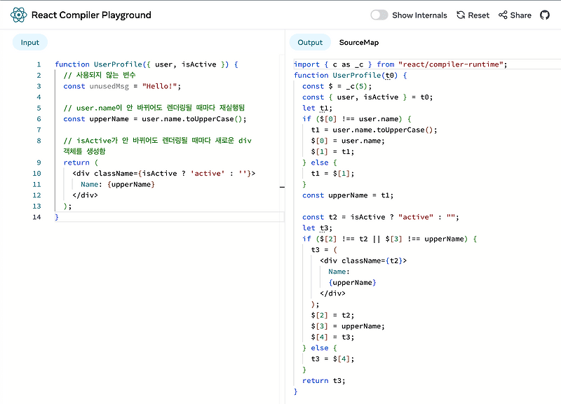Viewport: 561px width, 404px height.
Task: Select the Input tab
Action: click(x=30, y=43)
